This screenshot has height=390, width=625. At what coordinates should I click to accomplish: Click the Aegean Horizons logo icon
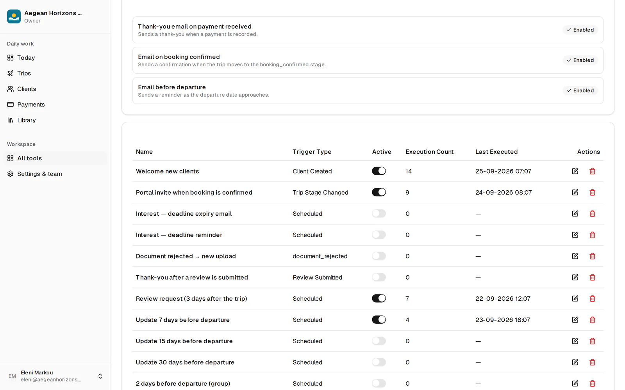pos(14,16)
